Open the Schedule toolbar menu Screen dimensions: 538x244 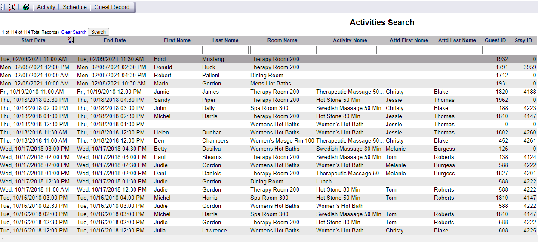tap(75, 7)
